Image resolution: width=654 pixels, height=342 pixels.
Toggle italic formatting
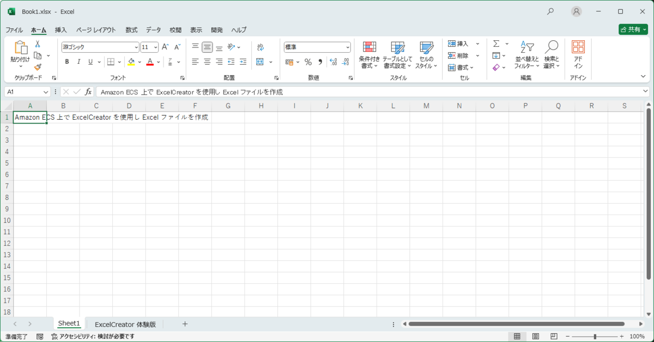coord(78,62)
